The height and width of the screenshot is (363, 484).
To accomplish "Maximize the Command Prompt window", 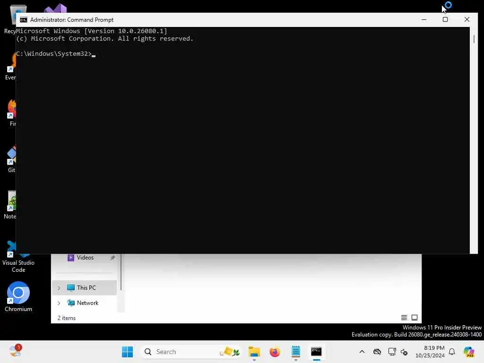I will [x=445, y=19].
